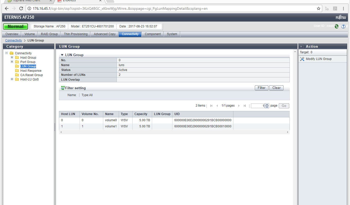Click the Host Response folder icon
350x205 pixels.
coord(17,71)
